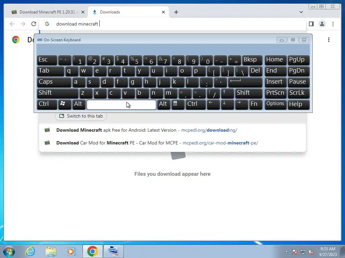Click the address bar search text
Viewport: 345px width, 258px height.
coord(77,24)
